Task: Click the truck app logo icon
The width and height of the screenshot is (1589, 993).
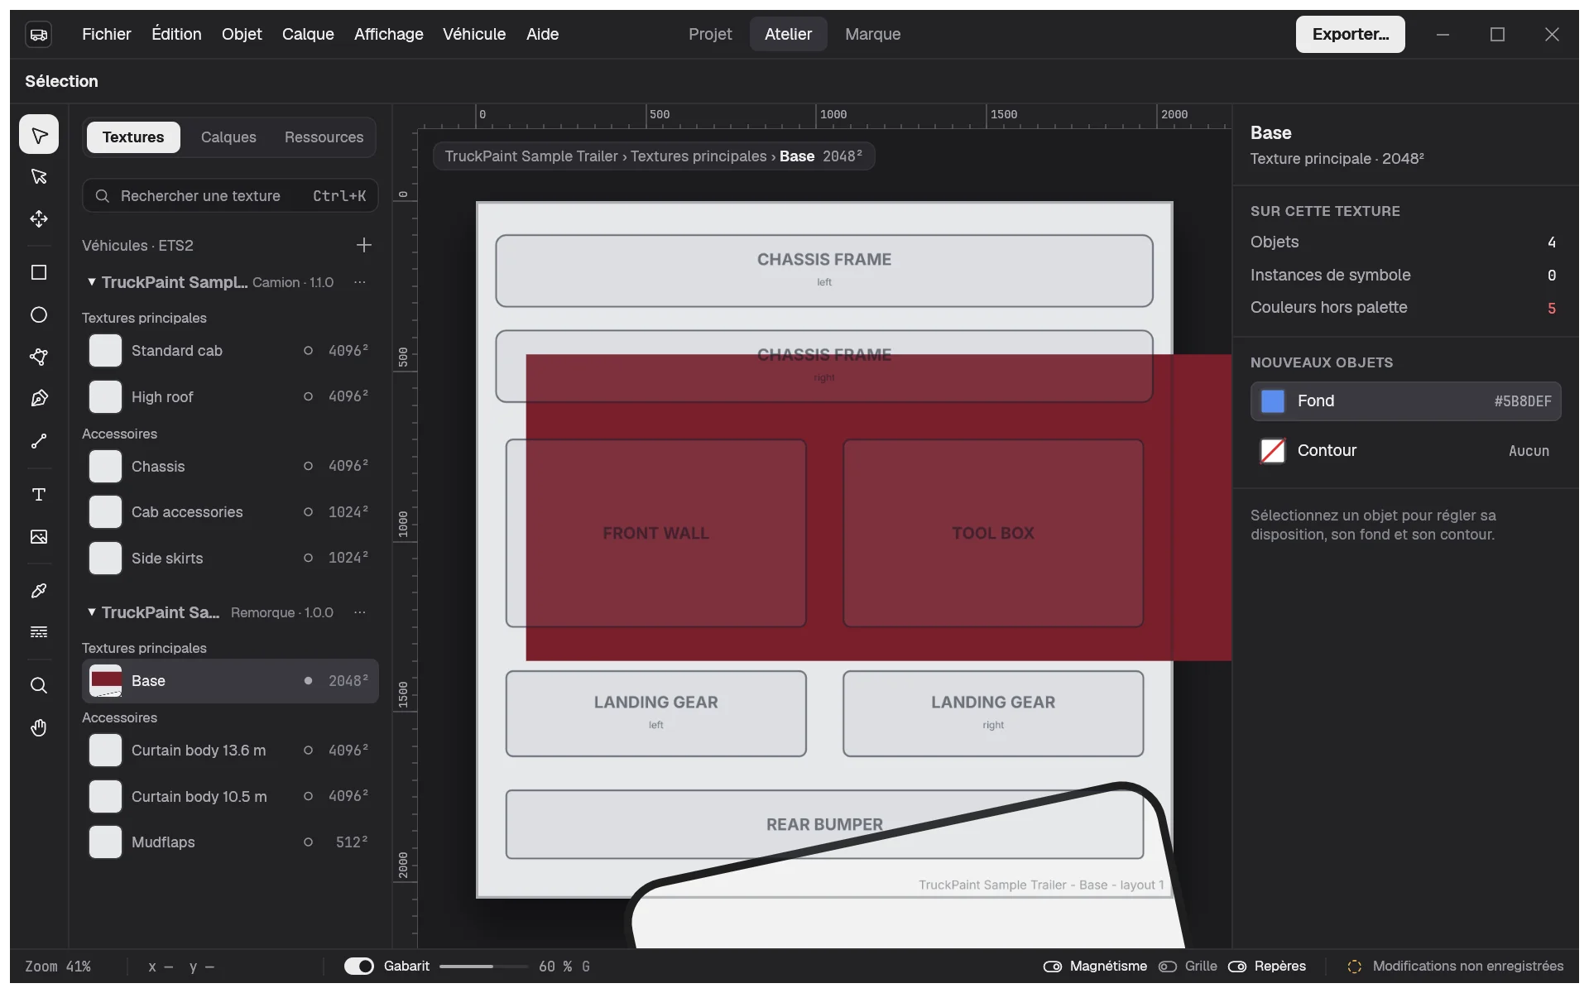Action: tap(39, 34)
